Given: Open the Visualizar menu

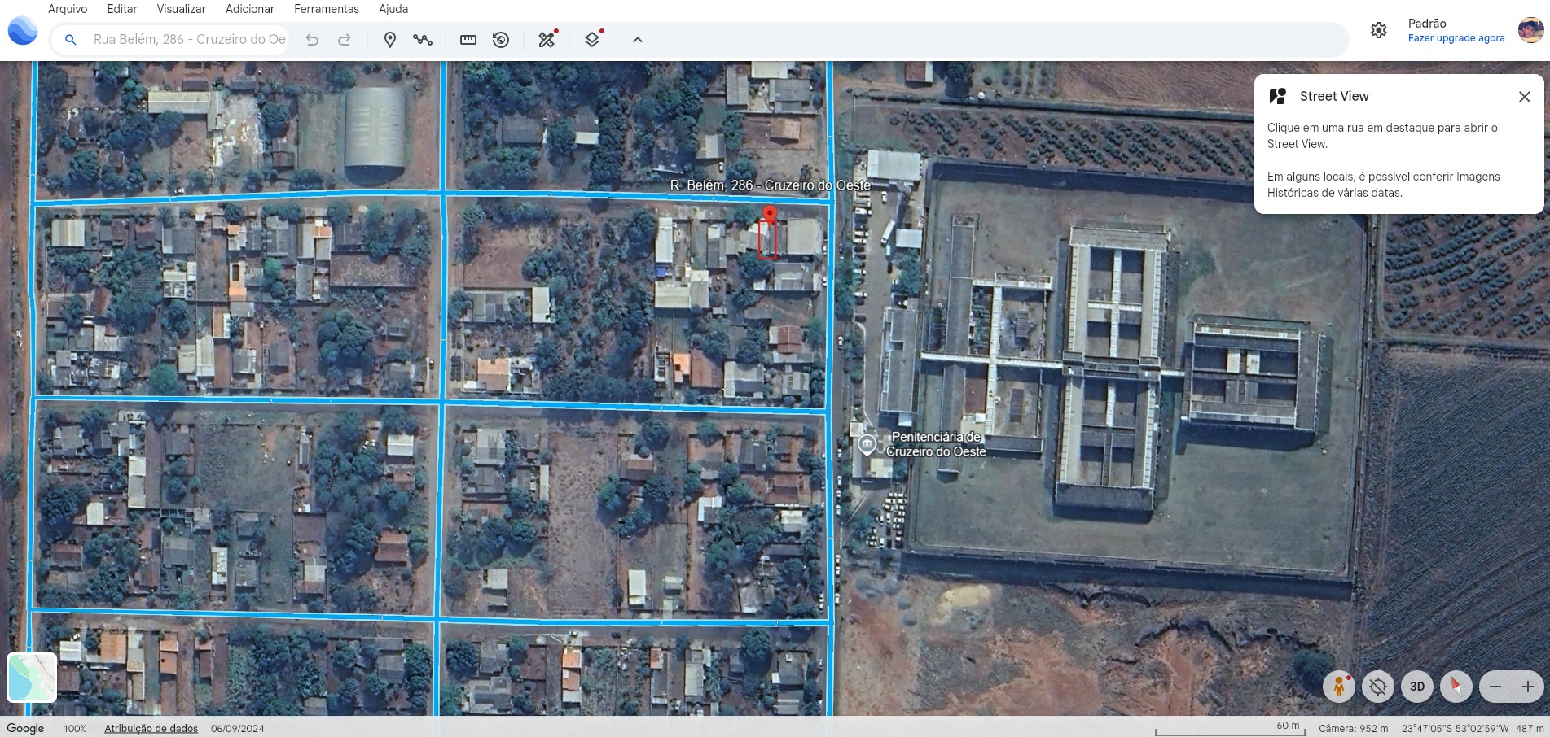Looking at the screenshot, I should [181, 9].
